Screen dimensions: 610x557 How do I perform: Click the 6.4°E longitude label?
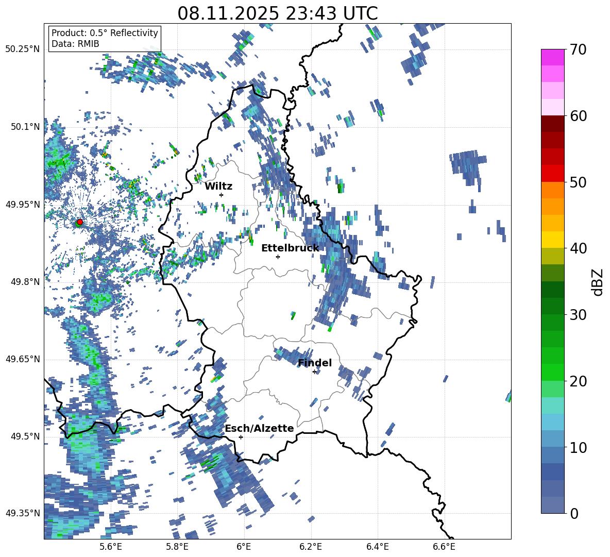378,547
